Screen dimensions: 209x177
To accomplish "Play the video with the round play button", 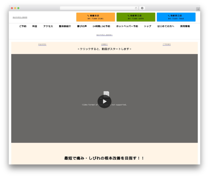I will click(x=104, y=101).
